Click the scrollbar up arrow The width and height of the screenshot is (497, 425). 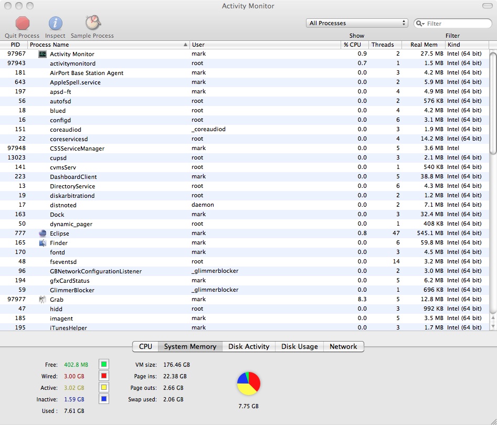pos(493,318)
